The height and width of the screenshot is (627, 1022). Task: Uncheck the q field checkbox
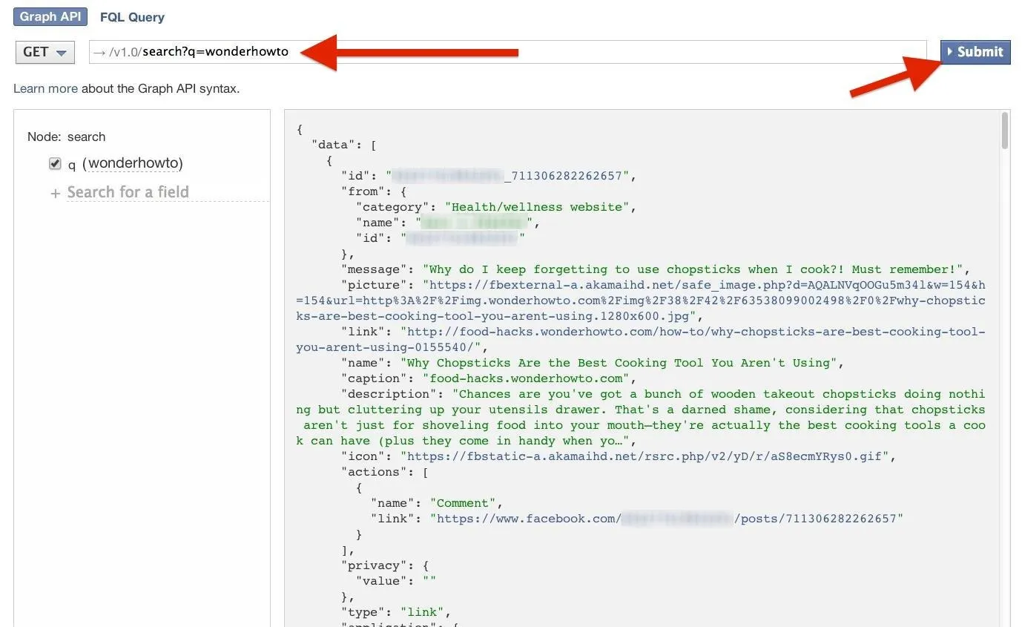55,163
